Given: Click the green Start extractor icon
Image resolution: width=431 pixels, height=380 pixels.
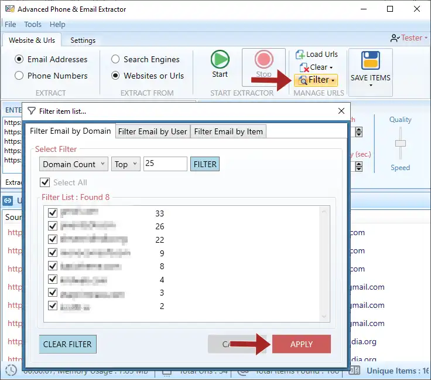Looking at the screenshot, I should pos(220,59).
